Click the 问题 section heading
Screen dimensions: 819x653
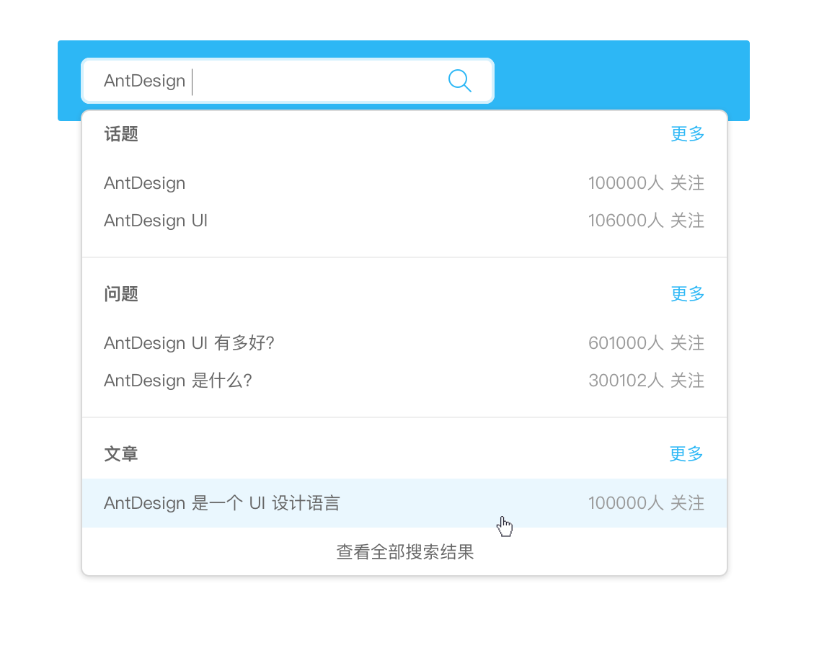(121, 294)
